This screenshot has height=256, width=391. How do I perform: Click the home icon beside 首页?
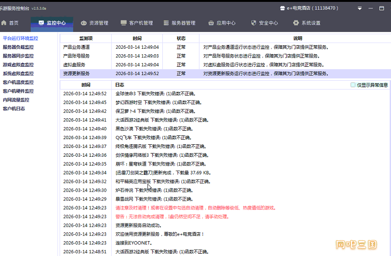pyautogui.click(x=4, y=23)
